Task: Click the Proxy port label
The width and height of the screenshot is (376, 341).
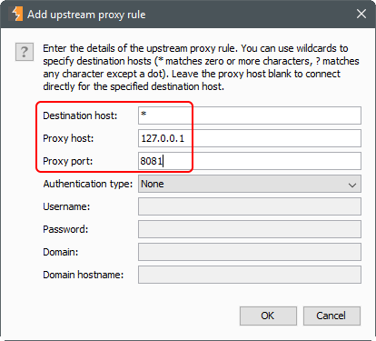Action: pos(67,161)
